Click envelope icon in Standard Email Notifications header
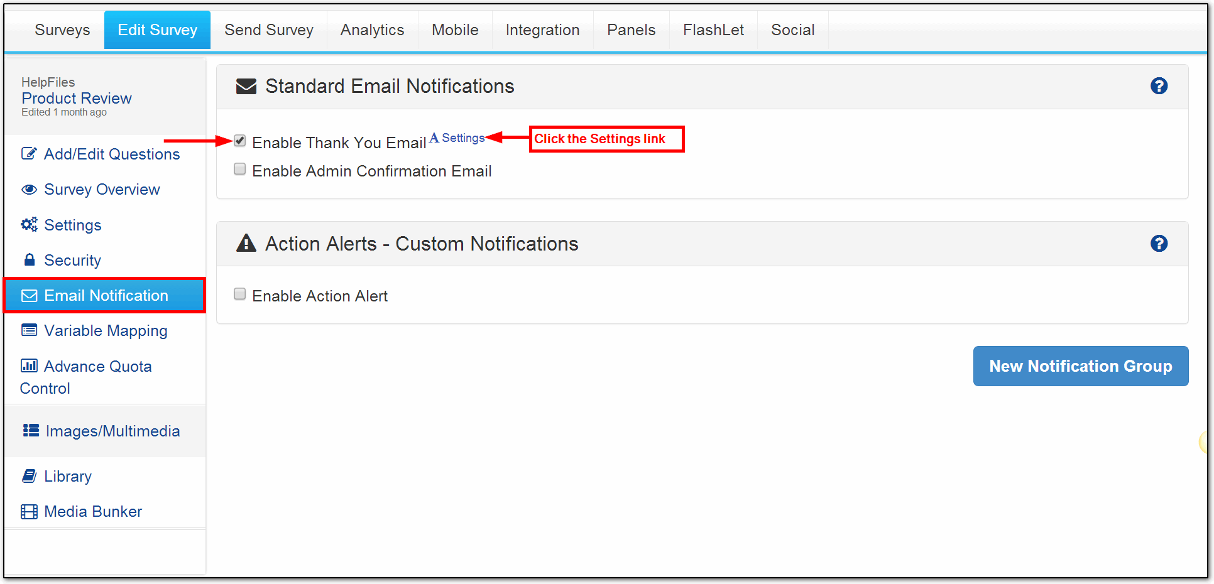Image resolution: width=1214 pixels, height=584 pixels. click(x=246, y=87)
